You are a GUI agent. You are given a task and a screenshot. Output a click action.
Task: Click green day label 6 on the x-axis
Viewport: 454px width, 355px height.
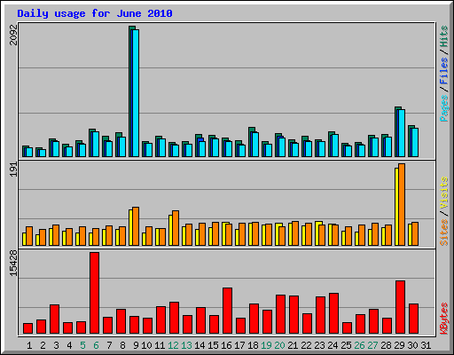pos(96,345)
